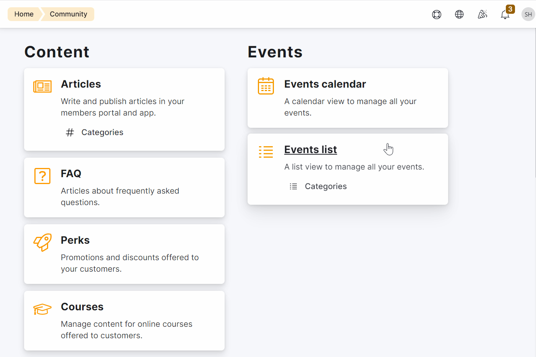Click the Events list bullet icon
536x357 pixels.
[266, 152]
